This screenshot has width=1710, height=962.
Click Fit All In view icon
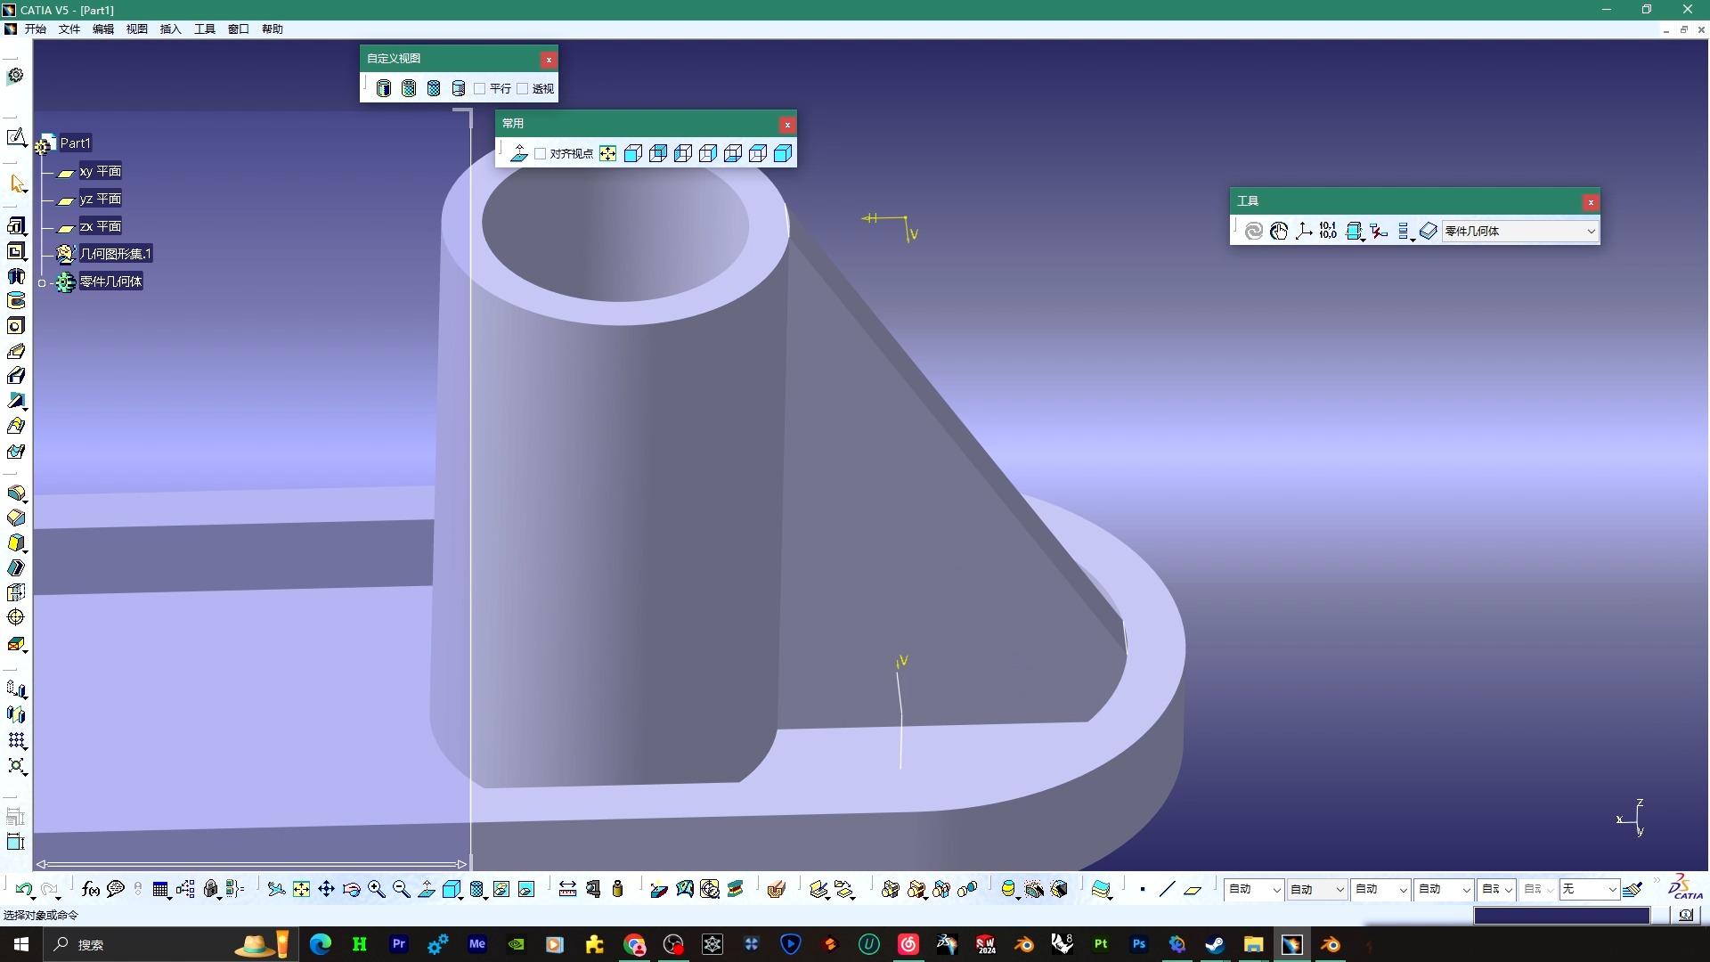click(x=301, y=889)
